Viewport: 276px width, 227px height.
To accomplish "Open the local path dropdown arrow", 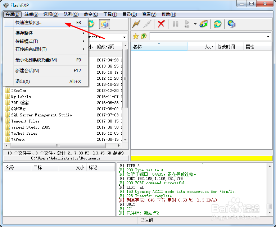I will 124,37.
